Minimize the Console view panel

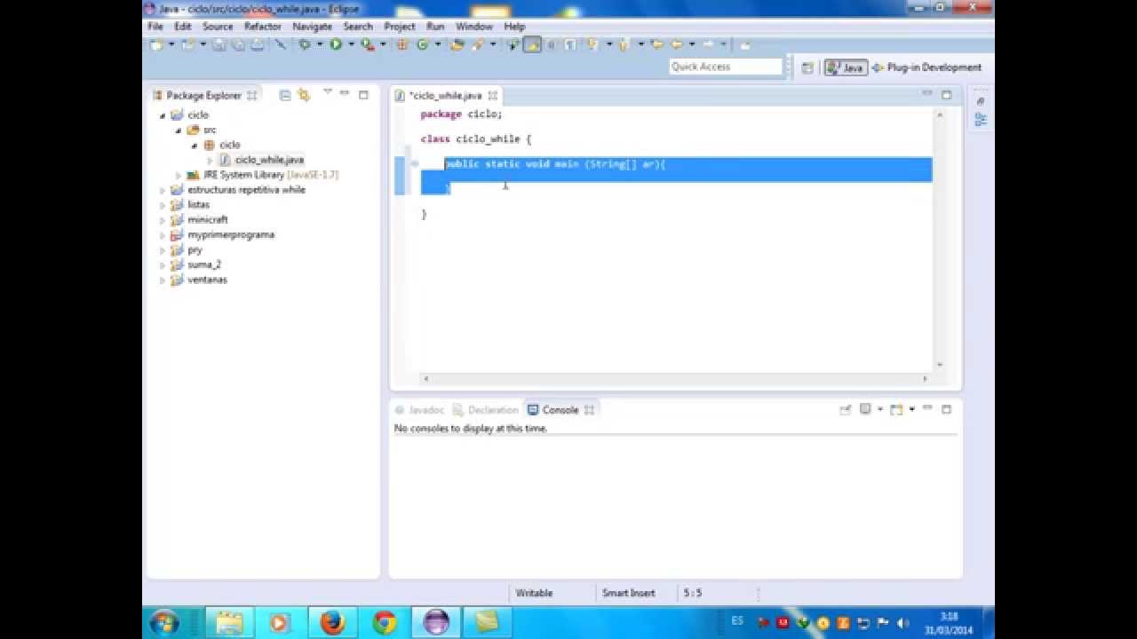tap(927, 408)
